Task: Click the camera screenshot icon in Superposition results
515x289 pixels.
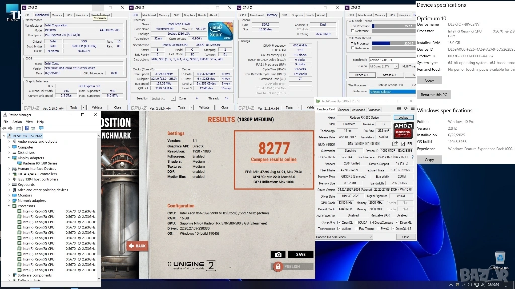Action: coord(278,255)
